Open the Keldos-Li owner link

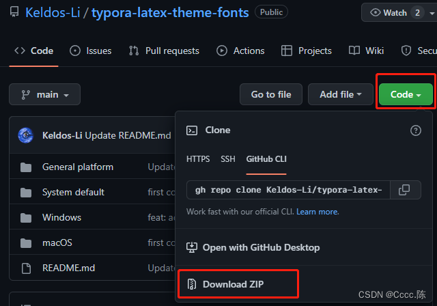pyautogui.click(x=53, y=12)
